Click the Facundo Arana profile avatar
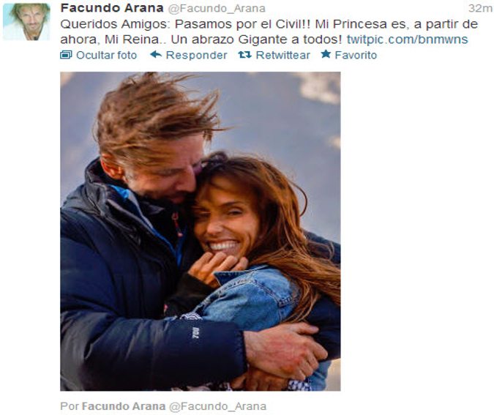The width and height of the screenshot is (494, 415). pyautogui.click(x=26, y=22)
